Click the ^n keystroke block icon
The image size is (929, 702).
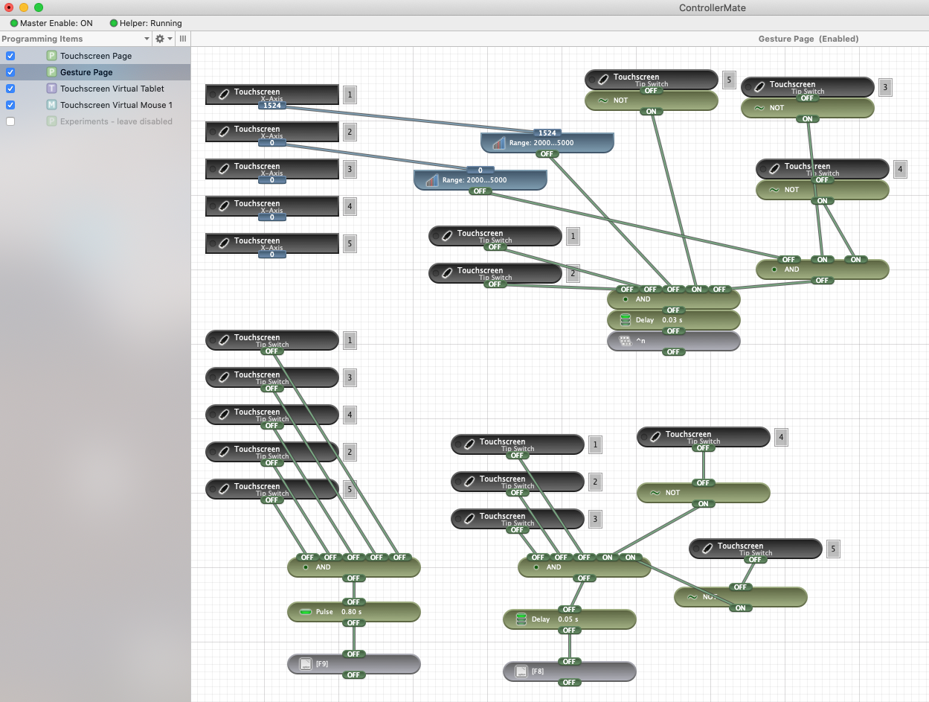coord(625,341)
